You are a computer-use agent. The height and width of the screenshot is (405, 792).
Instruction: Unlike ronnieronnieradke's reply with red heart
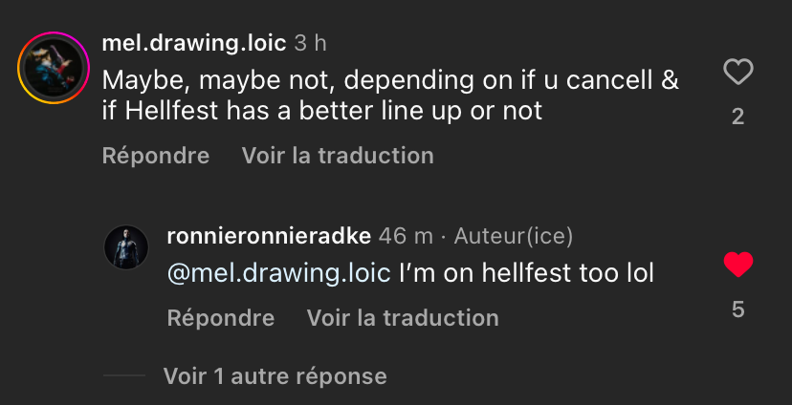(737, 265)
